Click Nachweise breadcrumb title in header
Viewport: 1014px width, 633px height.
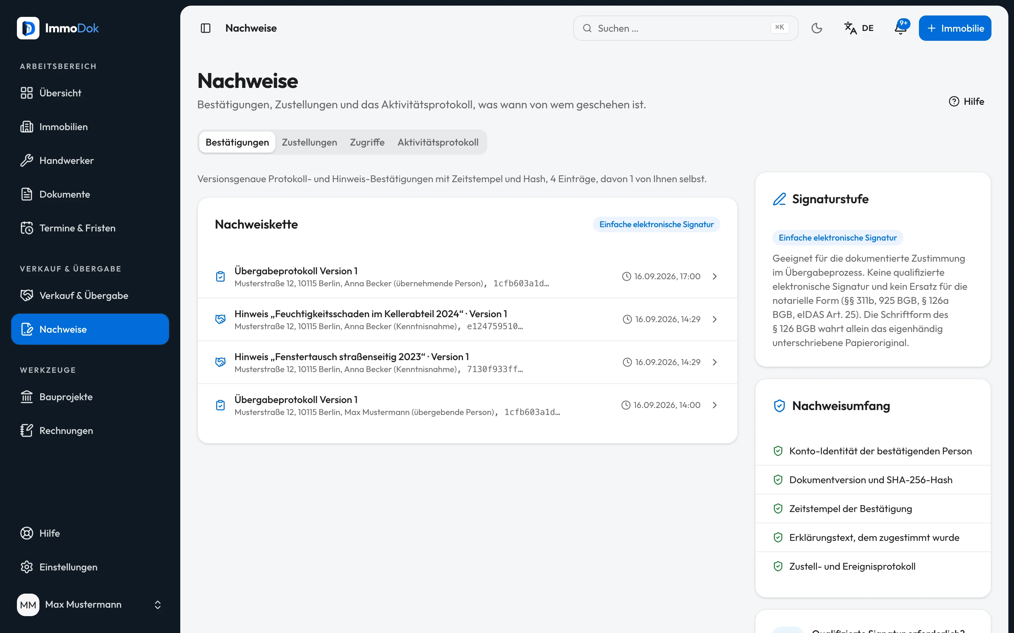pos(251,28)
